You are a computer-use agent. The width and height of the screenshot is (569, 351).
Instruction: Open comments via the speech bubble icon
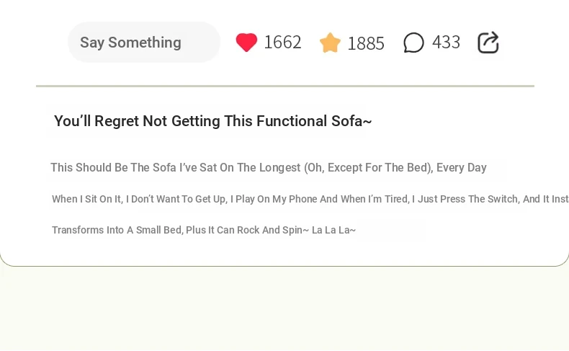pyautogui.click(x=413, y=43)
